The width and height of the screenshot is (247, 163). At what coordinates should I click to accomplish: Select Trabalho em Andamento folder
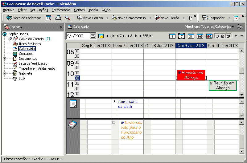37,68
